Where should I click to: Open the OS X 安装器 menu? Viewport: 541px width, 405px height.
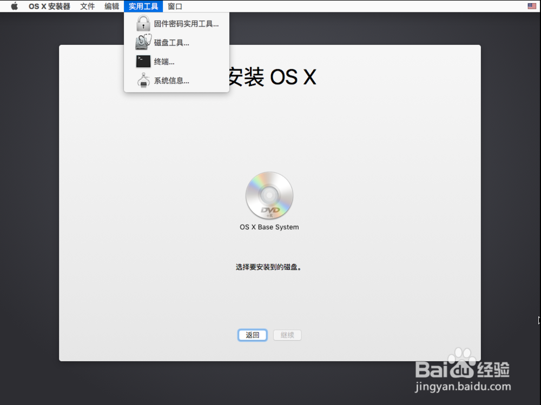(x=49, y=6)
